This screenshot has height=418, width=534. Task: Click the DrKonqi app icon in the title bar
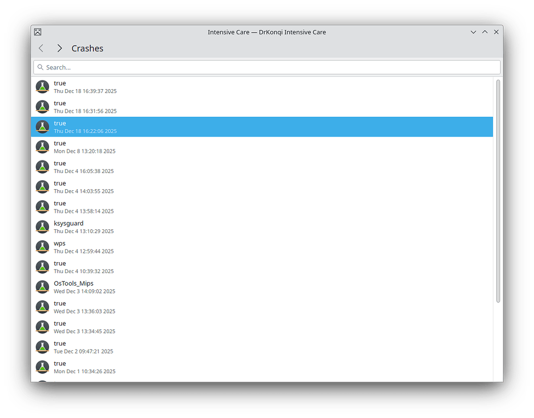coord(37,32)
